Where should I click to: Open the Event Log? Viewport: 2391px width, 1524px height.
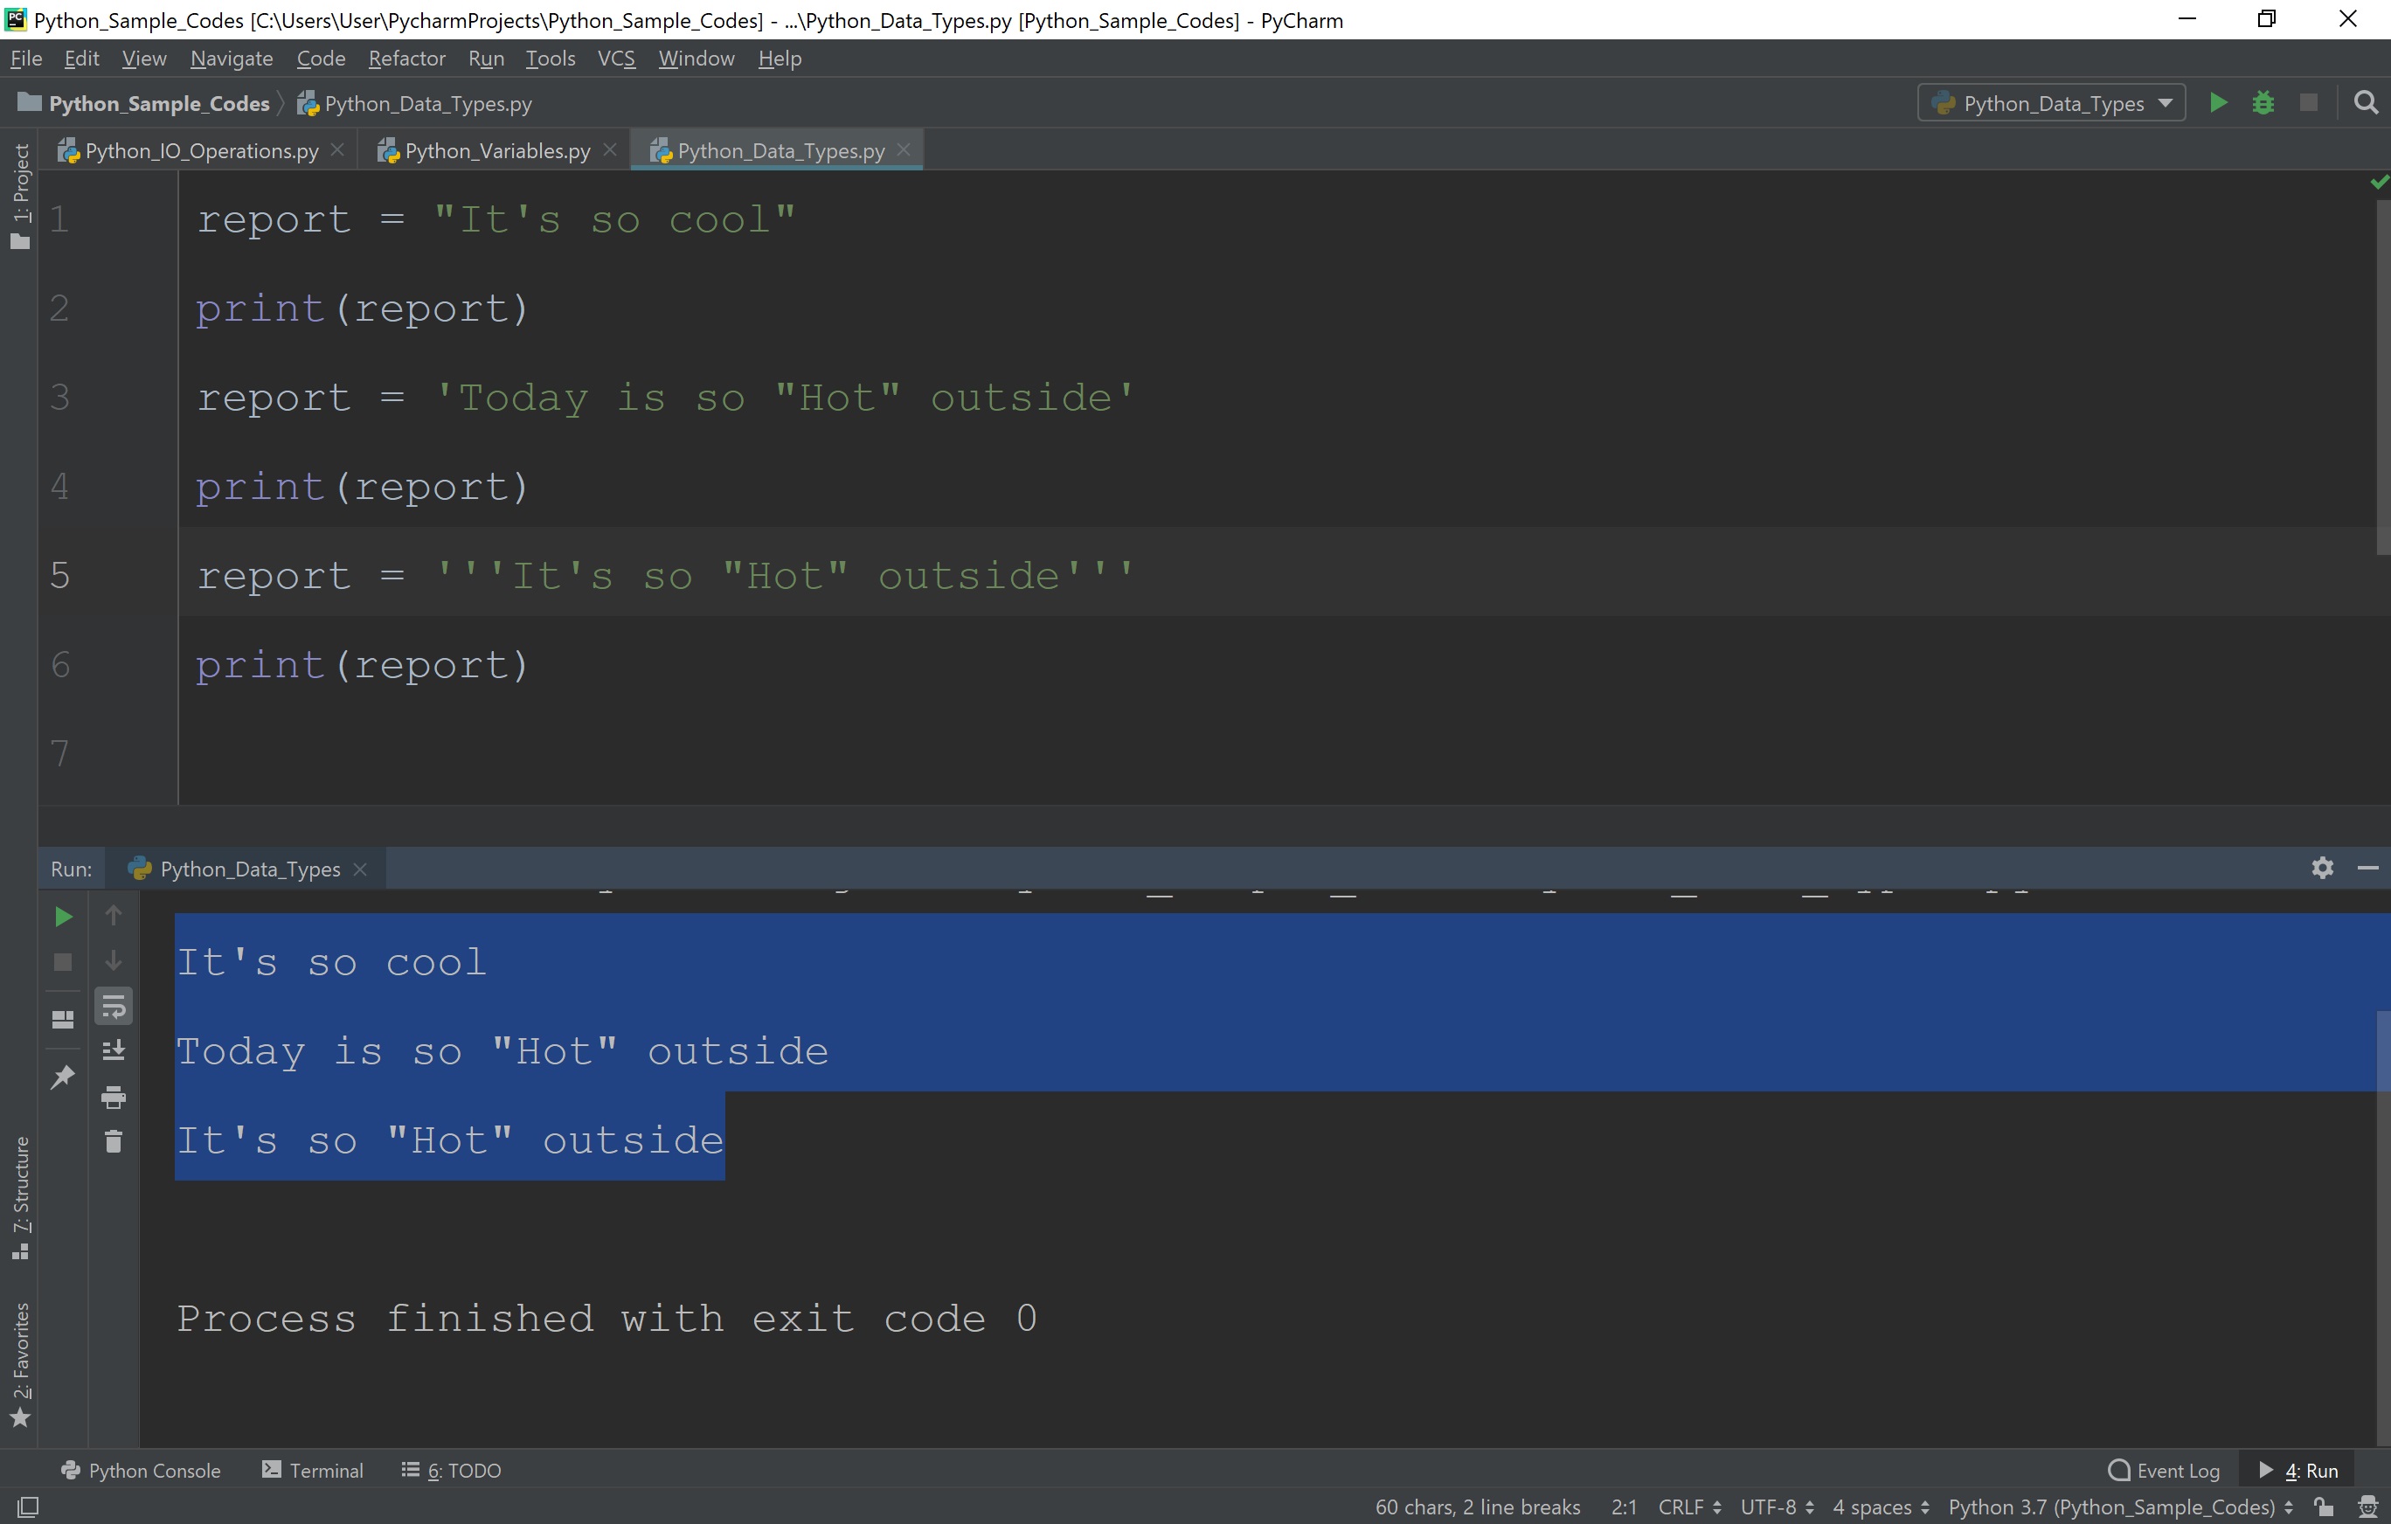click(x=2175, y=1470)
